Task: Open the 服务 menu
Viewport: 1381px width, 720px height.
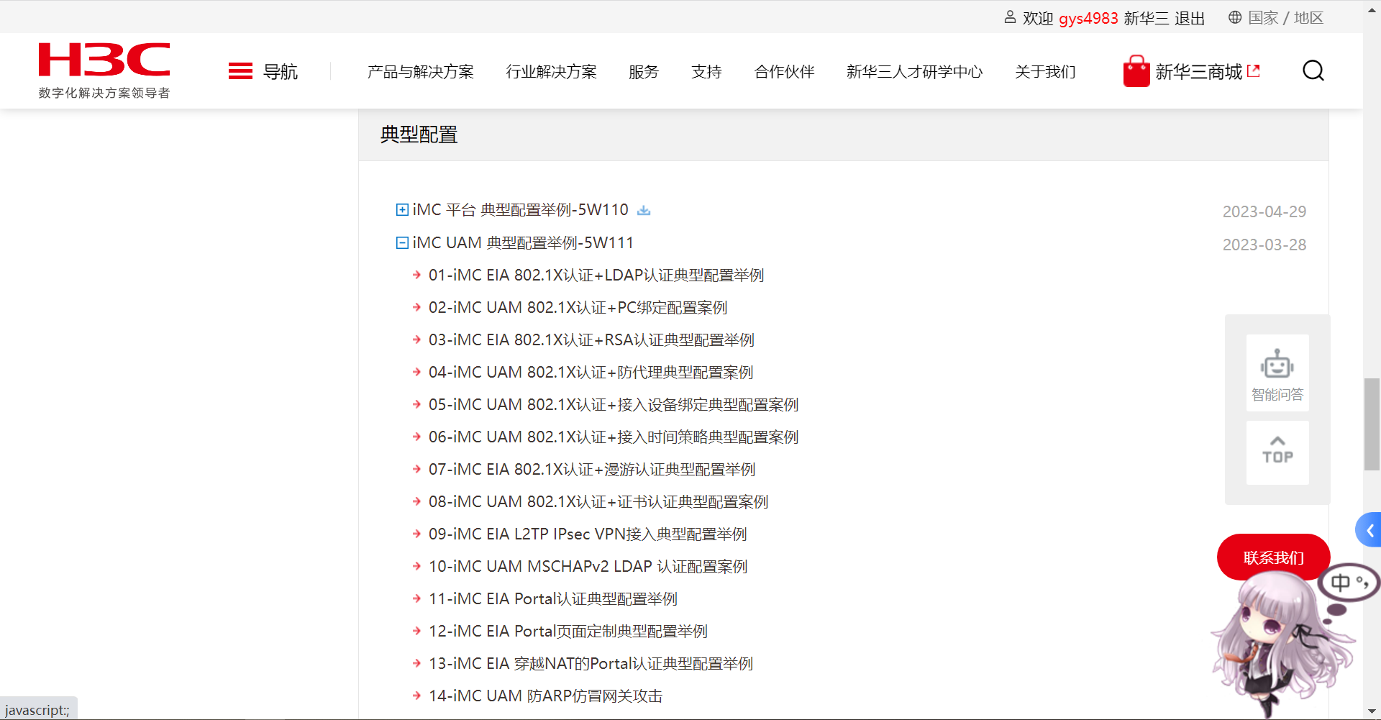Action: 644,72
